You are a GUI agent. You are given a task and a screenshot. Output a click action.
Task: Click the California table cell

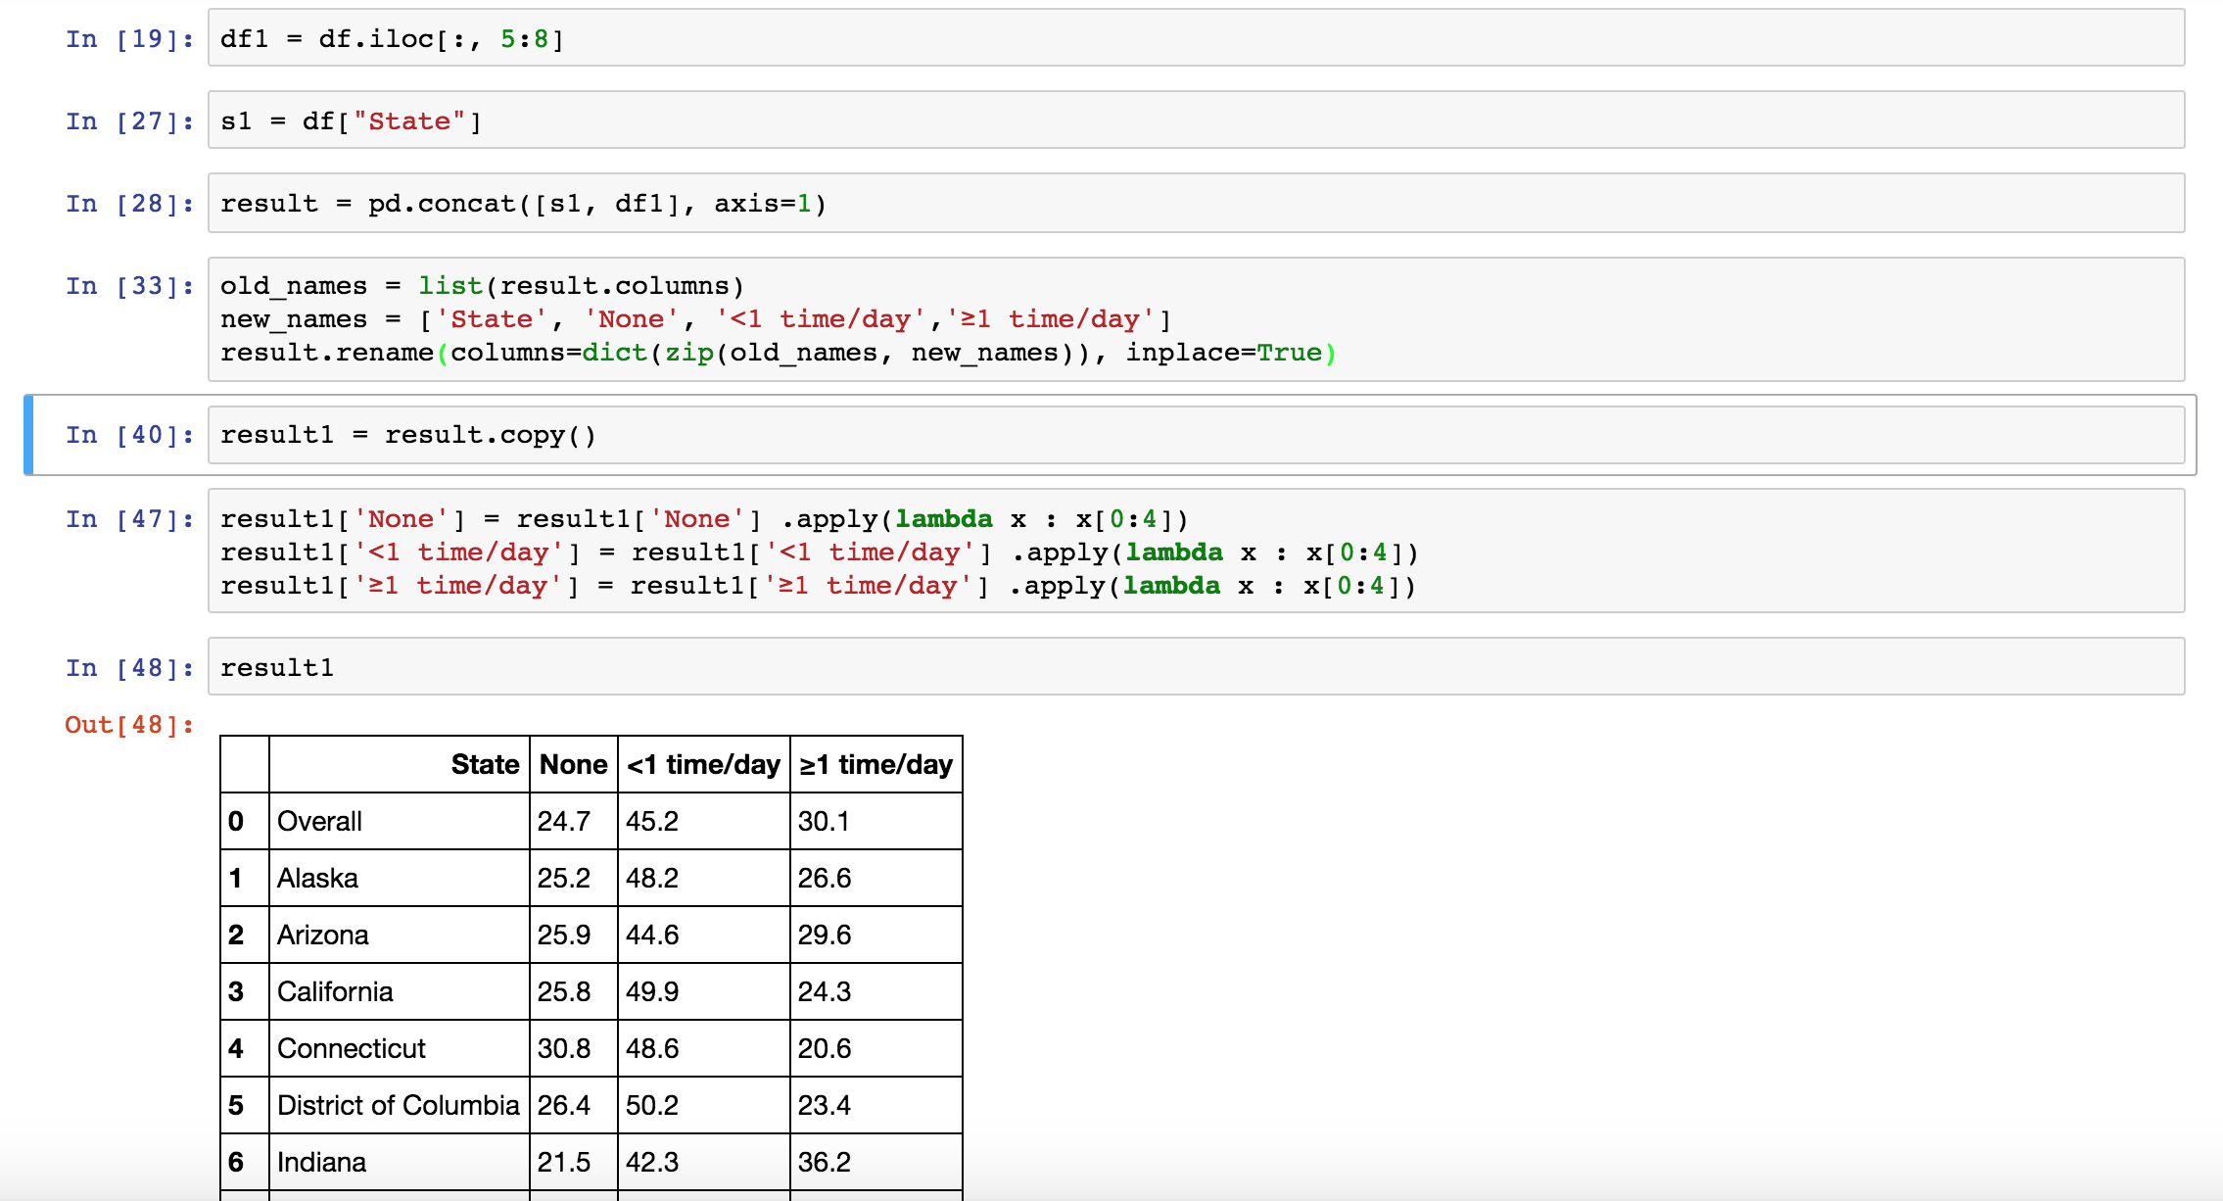(x=335, y=991)
